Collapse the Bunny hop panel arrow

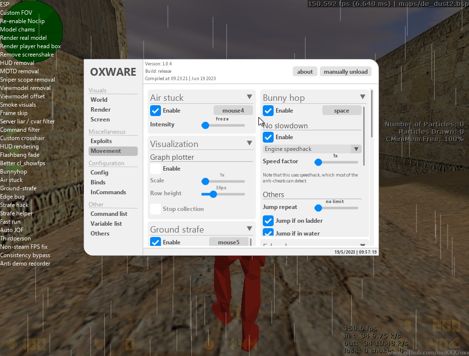click(363, 97)
